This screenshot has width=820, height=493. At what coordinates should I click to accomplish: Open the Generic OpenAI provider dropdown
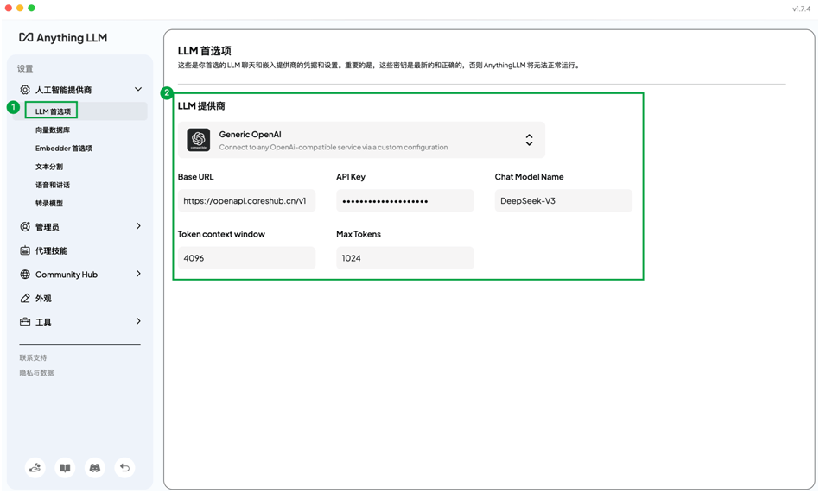coord(361,140)
